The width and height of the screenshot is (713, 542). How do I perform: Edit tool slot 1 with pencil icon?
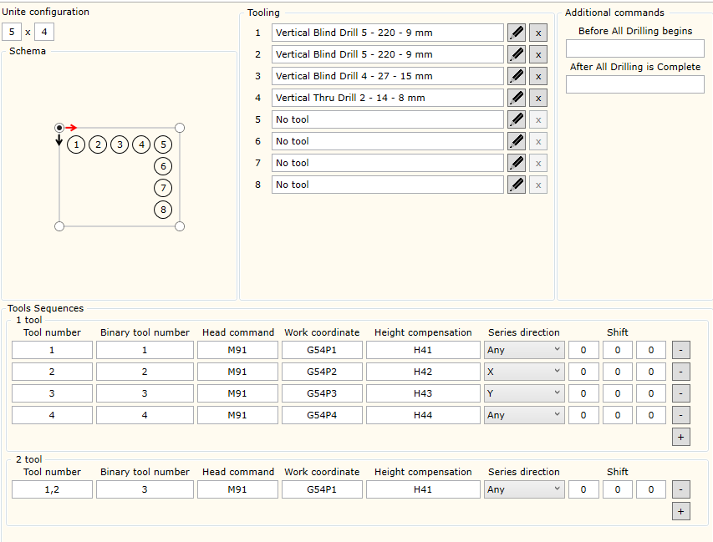click(x=516, y=33)
